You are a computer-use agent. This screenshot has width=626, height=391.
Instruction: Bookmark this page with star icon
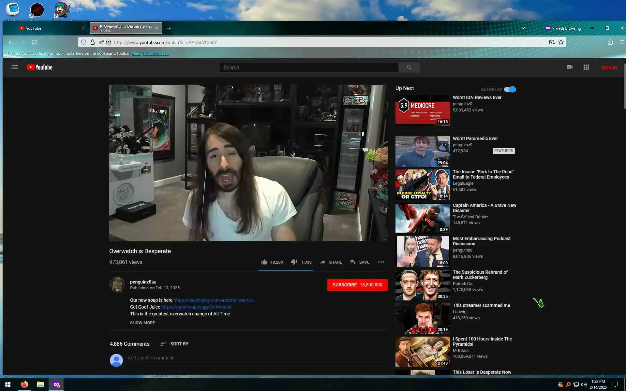click(561, 42)
